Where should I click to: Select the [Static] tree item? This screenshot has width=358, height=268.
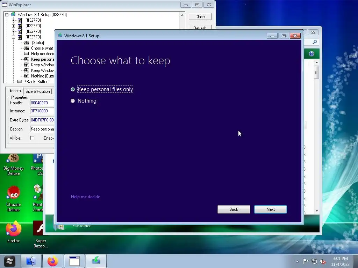[x=38, y=43]
